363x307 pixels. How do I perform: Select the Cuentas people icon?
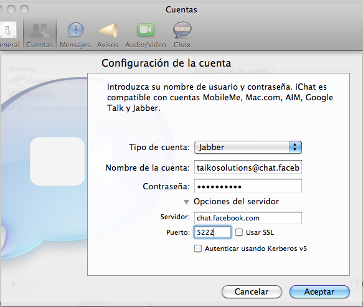(x=40, y=30)
